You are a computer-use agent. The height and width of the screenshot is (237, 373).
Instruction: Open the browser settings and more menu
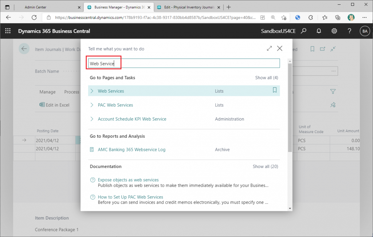tap(365, 17)
